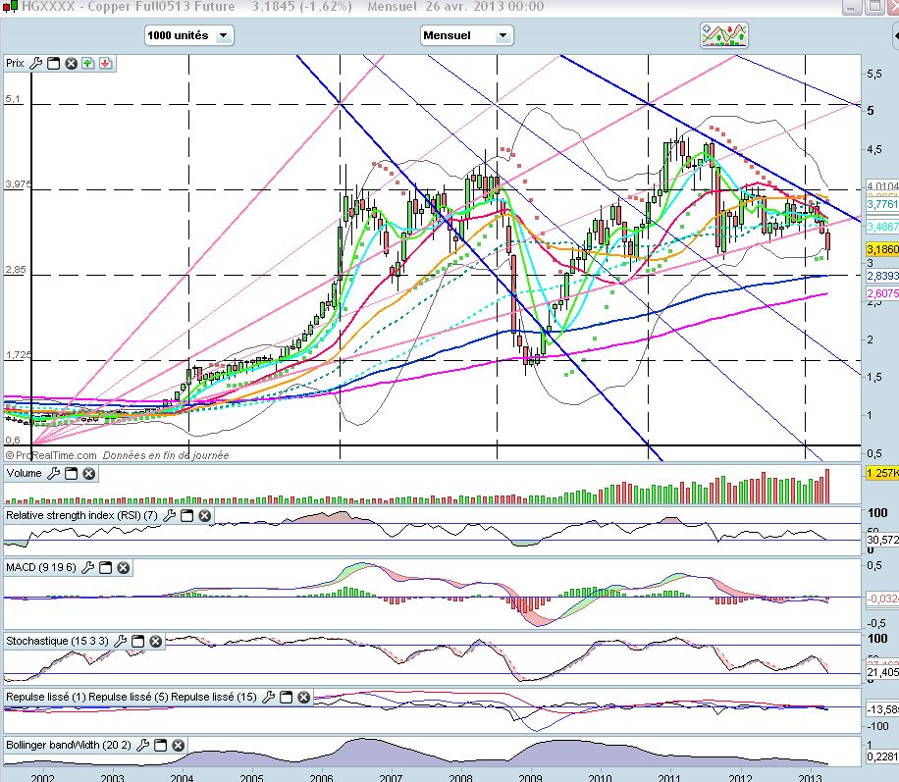Screen dimensions: 899x782
Task: Open the Prix panel wrench settings
Action: (35, 63)
